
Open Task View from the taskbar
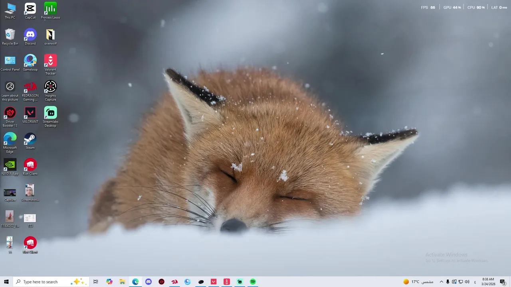point(96,282)
